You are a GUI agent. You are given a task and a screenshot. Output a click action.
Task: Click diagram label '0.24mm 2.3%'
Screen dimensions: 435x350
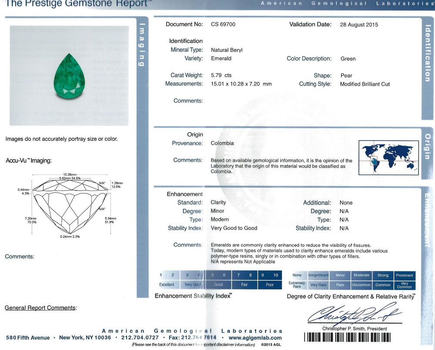(x=70, y=237)
